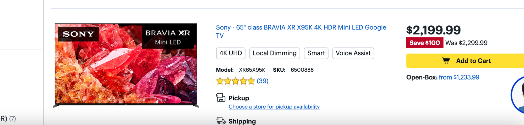Open the Open-Box from $1,233.99 link
524x125 pixels.
(x=459, y=77)
